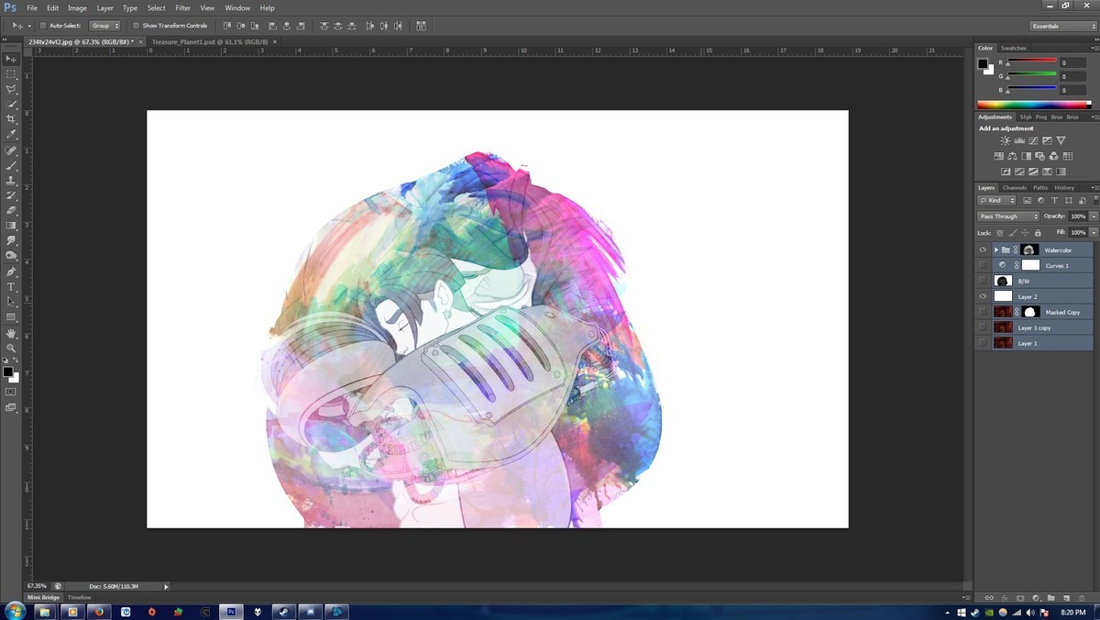Add a layer mask from Layers footer

(x=1020, y=598)
